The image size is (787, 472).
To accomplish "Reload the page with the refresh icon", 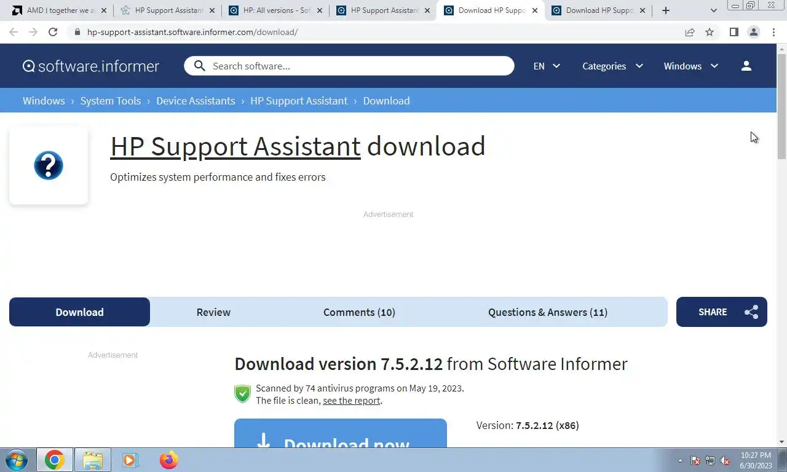I will pyautogui.click(x=53, y=32).
